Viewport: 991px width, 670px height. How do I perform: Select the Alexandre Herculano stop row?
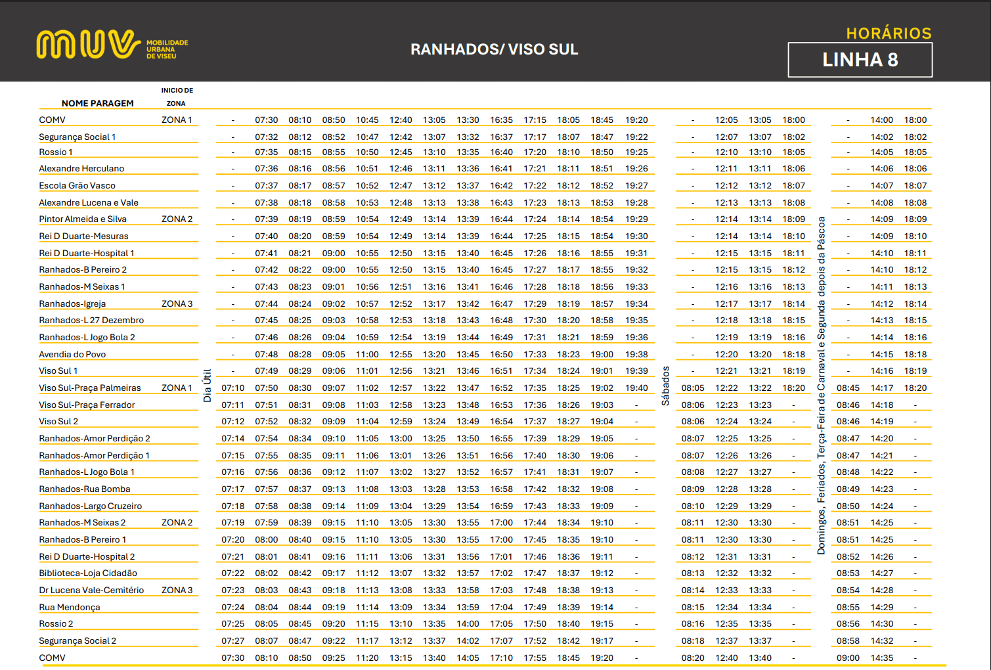point(81,169)
